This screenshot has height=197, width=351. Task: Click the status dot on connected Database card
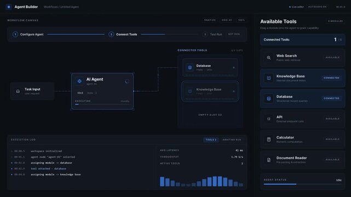234,67
